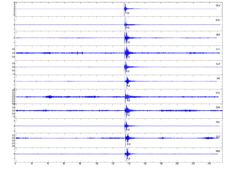Click the main event onset on the top trace
The width and height of the screenshot is (229, 174).
click(x=124, y=9)
